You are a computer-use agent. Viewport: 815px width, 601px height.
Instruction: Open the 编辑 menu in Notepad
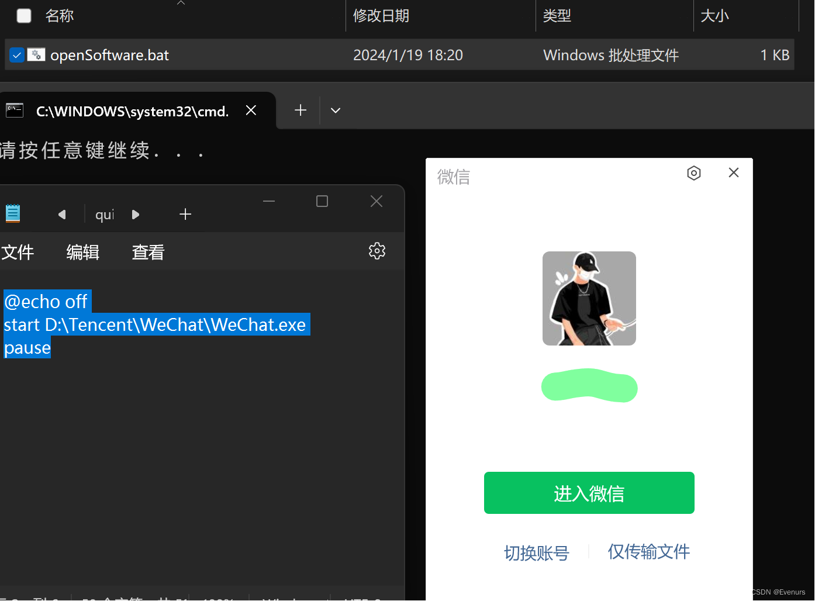click(83, 252)
